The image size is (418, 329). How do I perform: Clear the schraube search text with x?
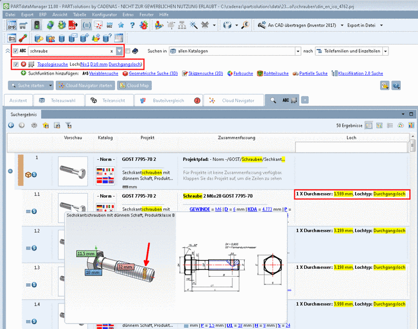point(111,51)
